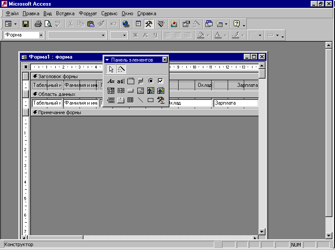Click the Copy icon
The width and height of the screenshot is (335, 250).
pyautogui.click(x=80, y=24)
